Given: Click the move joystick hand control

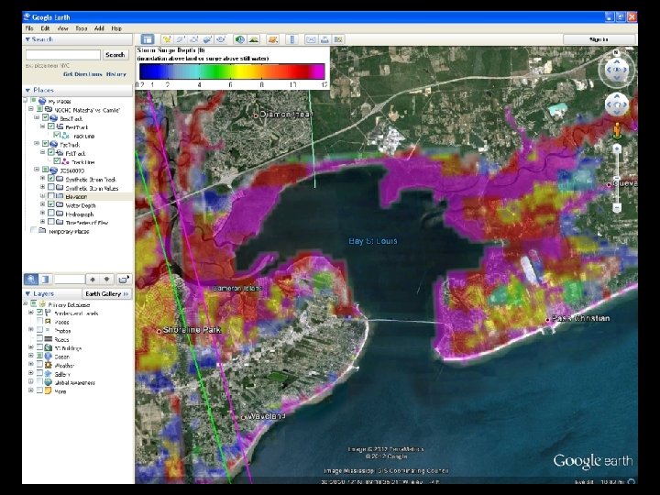Looking at the screenshot, I should tap(617, 104).
